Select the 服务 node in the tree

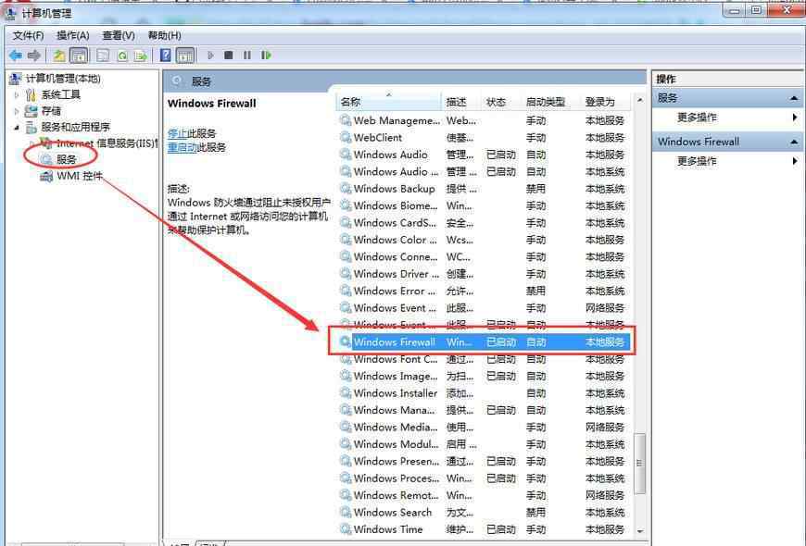67,159
